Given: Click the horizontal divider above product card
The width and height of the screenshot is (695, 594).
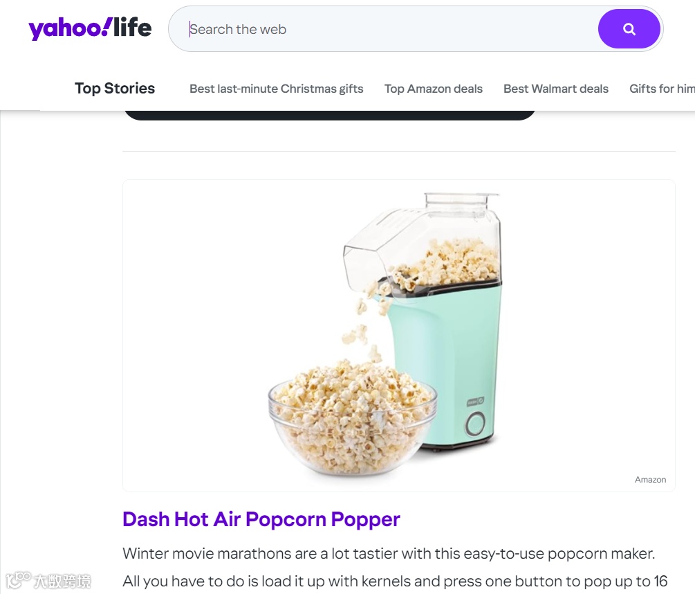Looking at the screenshot, I should [x=399, y=152].
